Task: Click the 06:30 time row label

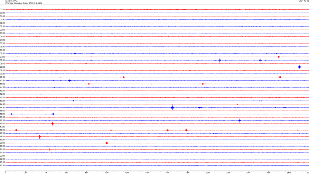Action: [x=2, y=53]
